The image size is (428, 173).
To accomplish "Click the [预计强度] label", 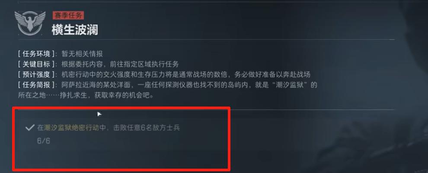I will pyautogui.click(x=36, y=75).
